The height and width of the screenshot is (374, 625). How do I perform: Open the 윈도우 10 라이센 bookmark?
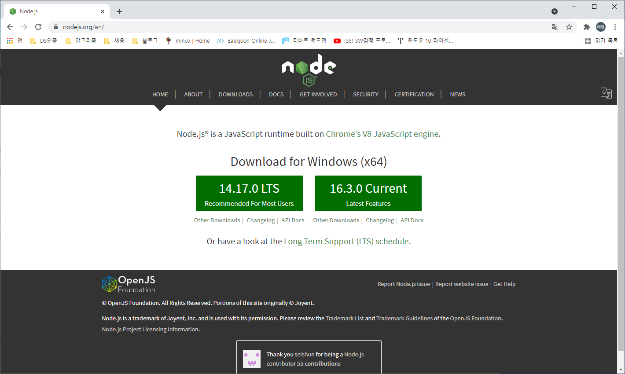(425, 40)
